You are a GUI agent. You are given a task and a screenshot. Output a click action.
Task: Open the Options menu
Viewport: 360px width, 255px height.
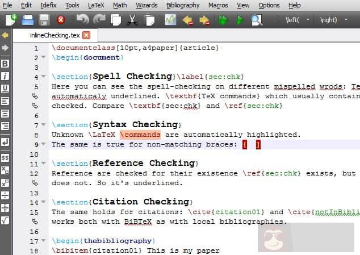[x=269, y=5]
